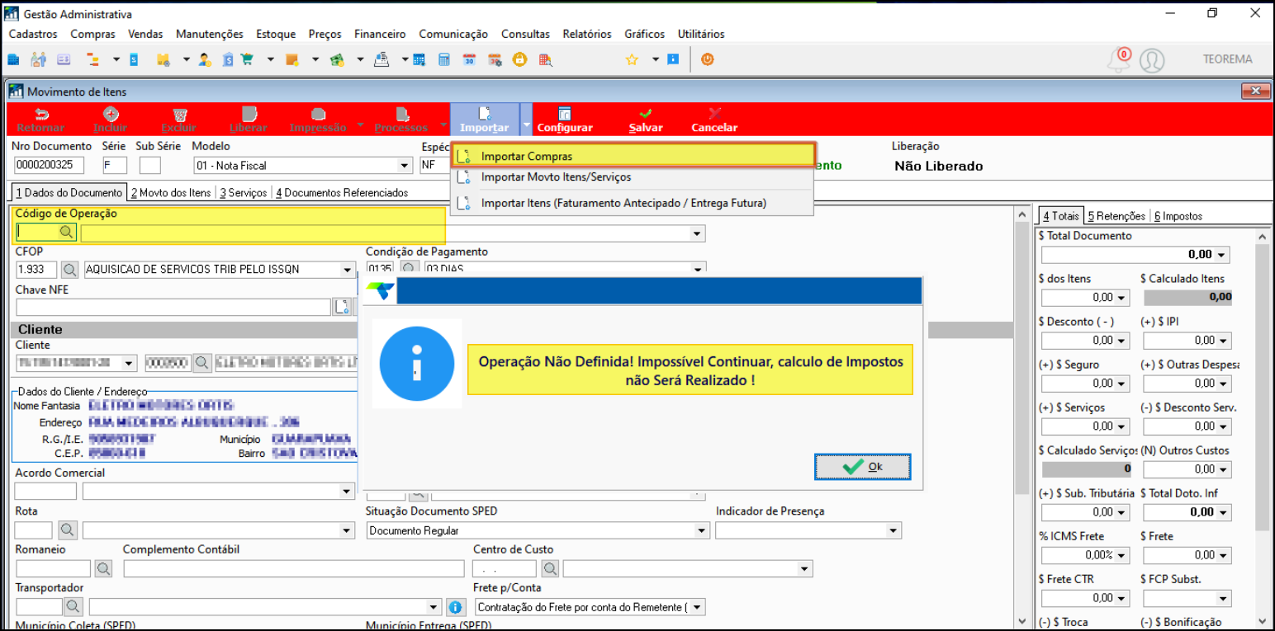This screenshot has height=631, width=1275.
Task: Click the blue info square toolbar icon
Action: (x=673, y=59)
